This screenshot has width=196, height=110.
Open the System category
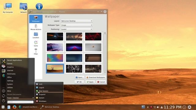[x=10, y=84]
